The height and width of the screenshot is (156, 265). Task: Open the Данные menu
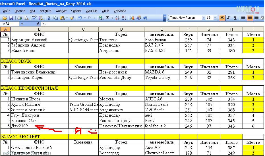point(92,11)
